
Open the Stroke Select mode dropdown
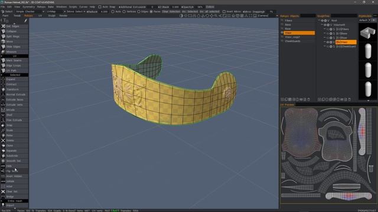tap(76, 12)
